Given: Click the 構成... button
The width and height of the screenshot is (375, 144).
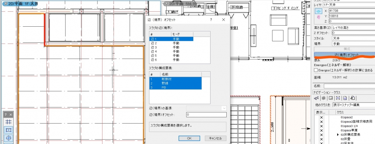Looking at the screenshot, I should point(344,49).
